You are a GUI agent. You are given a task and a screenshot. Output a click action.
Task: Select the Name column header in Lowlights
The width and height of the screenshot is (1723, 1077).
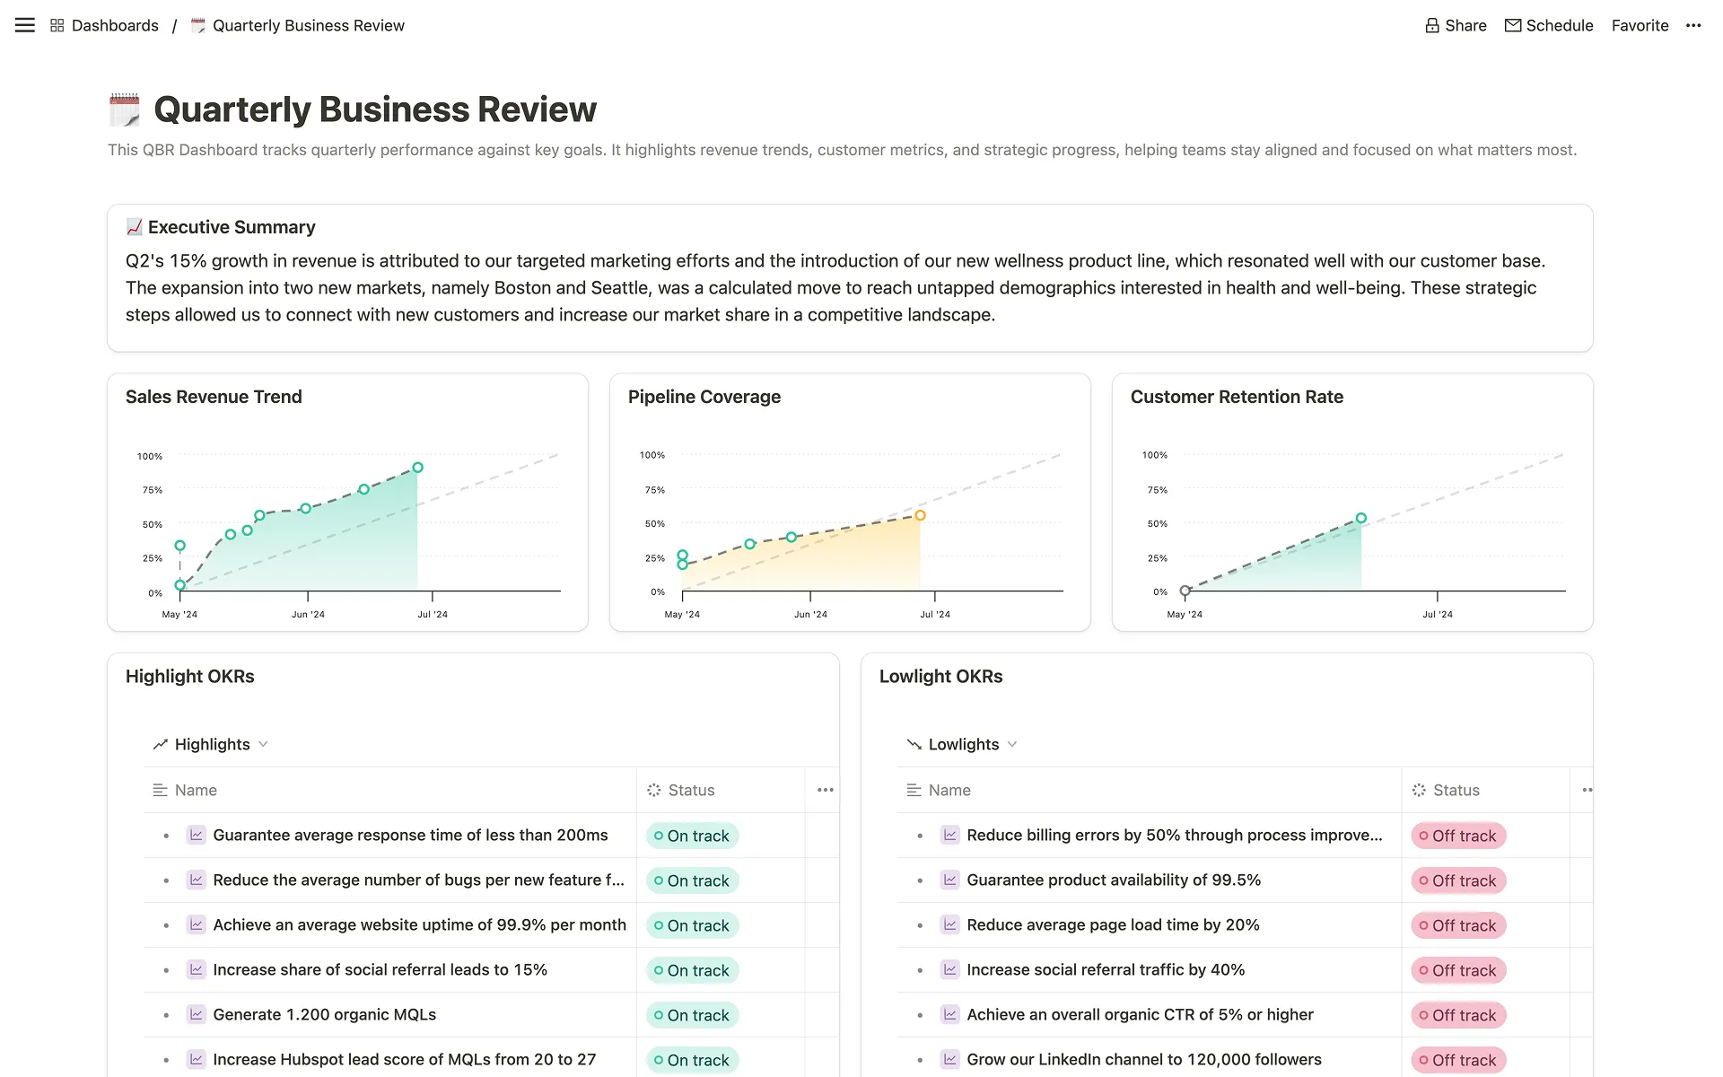tap(1149, 790)
